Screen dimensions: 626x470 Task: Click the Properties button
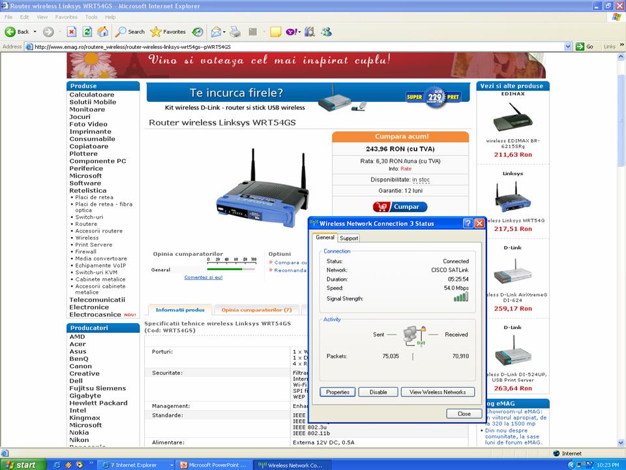tap(338, 392)
